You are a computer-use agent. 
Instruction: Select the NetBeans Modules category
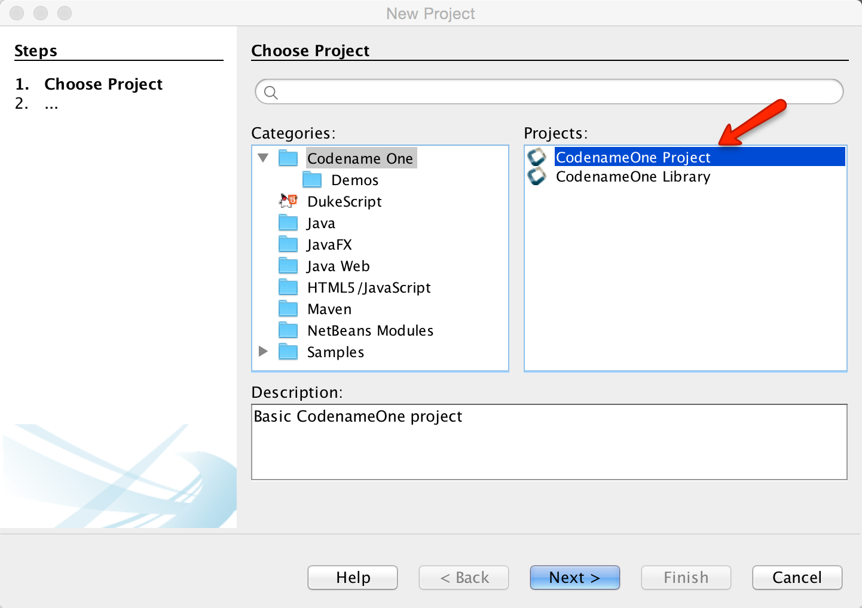pos(370,330)
